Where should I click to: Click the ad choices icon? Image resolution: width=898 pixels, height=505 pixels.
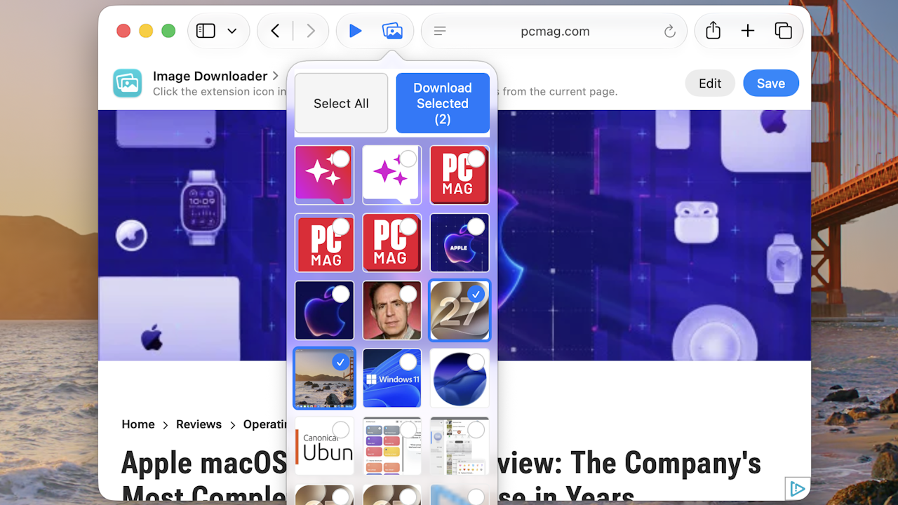point(797,488)
